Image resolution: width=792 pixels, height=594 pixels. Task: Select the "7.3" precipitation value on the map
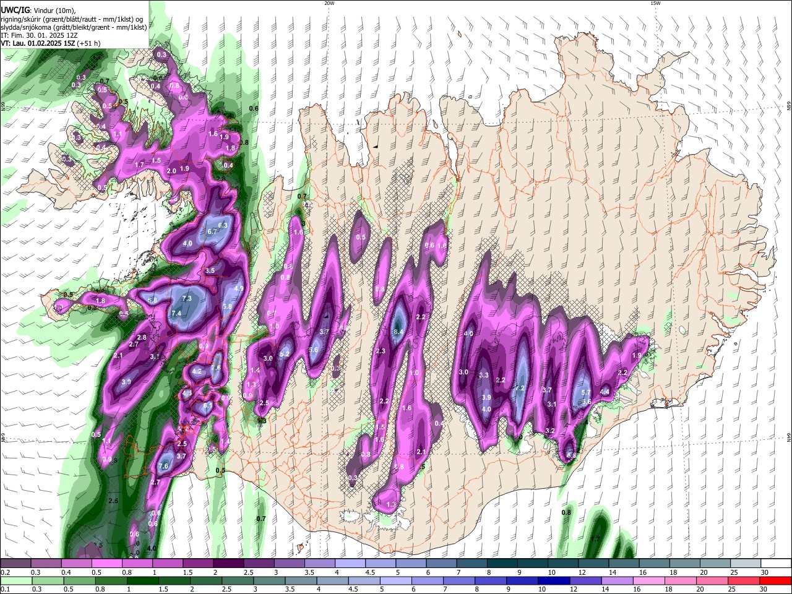(x=187, y=298)
